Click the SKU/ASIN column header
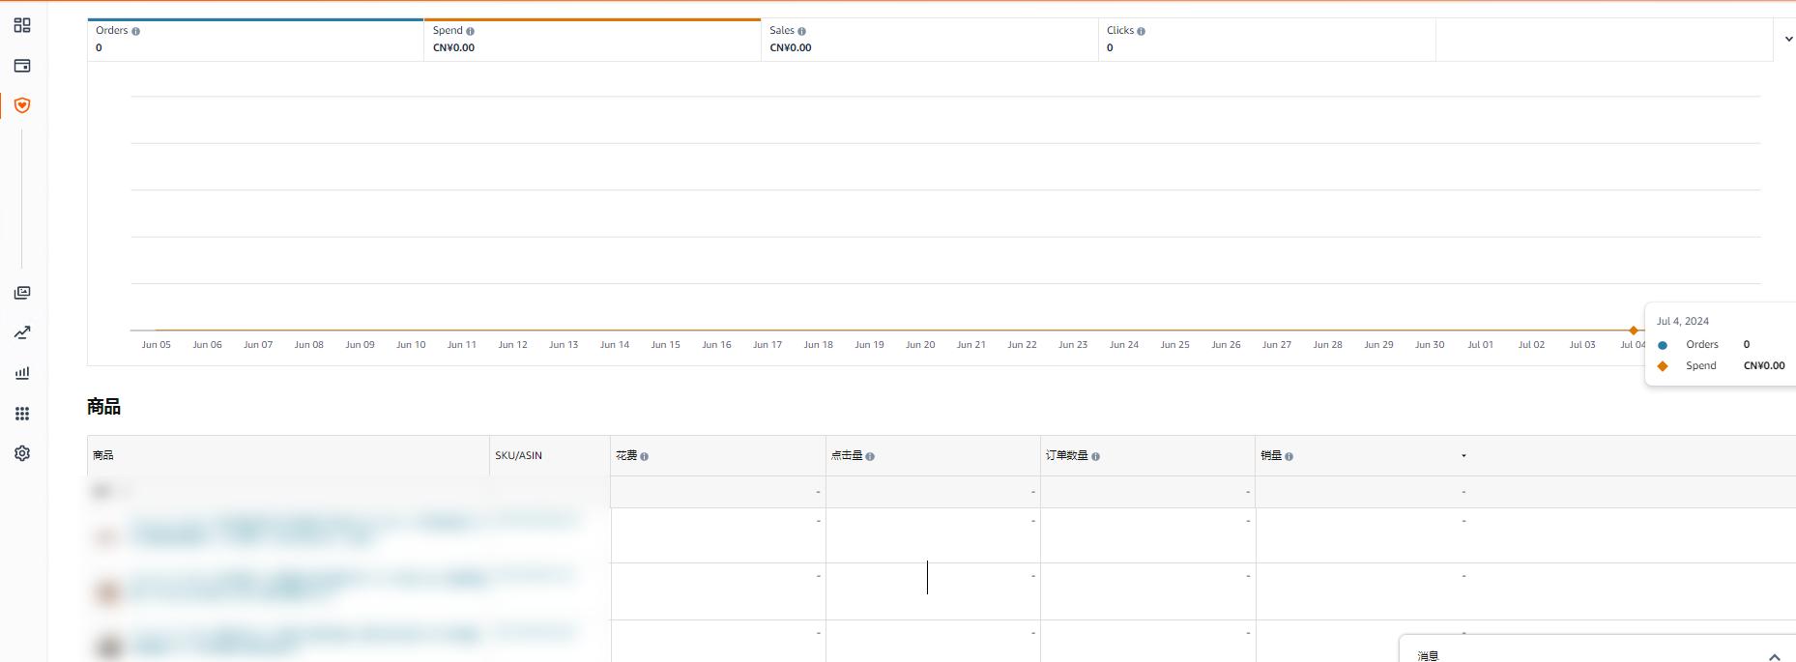Screen dimensions: 1796x662 click(x=549, y=455)
